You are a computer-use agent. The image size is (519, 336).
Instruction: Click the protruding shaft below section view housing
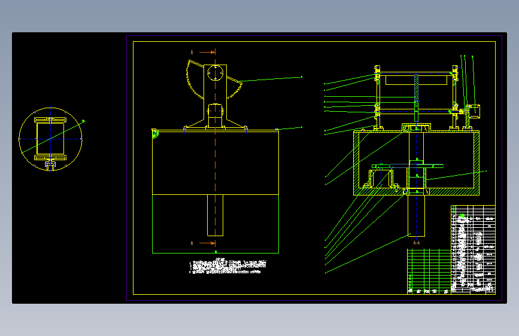(x=416, y=216)
